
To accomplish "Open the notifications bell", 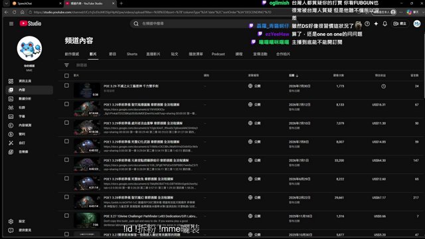I will [x=385, y=24].
